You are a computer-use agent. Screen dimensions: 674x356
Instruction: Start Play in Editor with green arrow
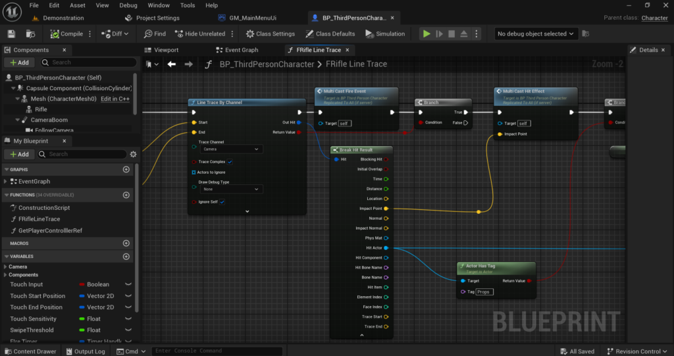427,34
